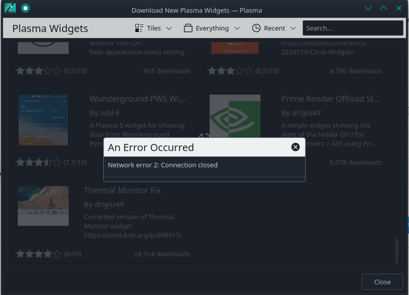The width and height of the screenshot is (409, 295).
Task: Open the Thermal Monitor Fix thumbnail
Action: coord(43,206)
